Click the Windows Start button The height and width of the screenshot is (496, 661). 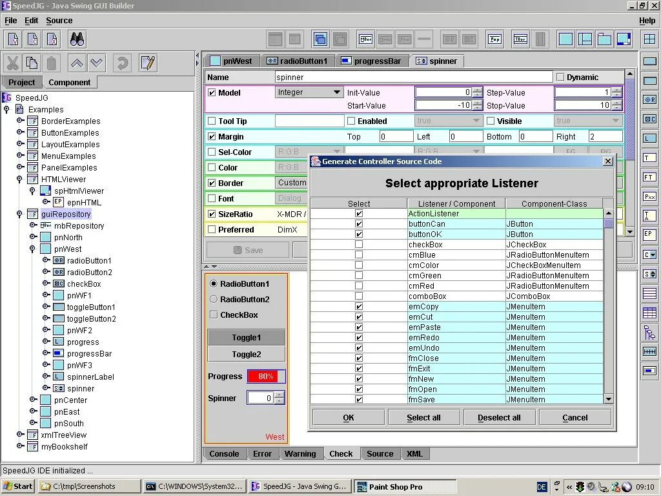click(x=18, y=486)
